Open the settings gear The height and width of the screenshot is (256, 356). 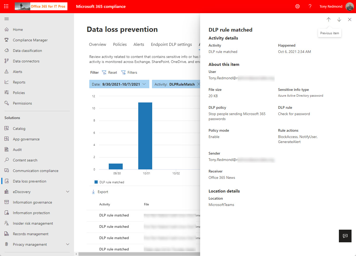coord(297,6)
